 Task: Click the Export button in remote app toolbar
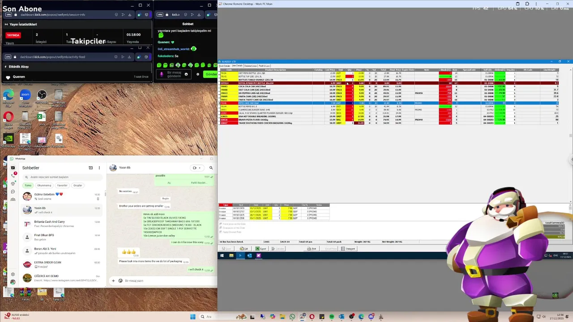click(x=261, y=249)
